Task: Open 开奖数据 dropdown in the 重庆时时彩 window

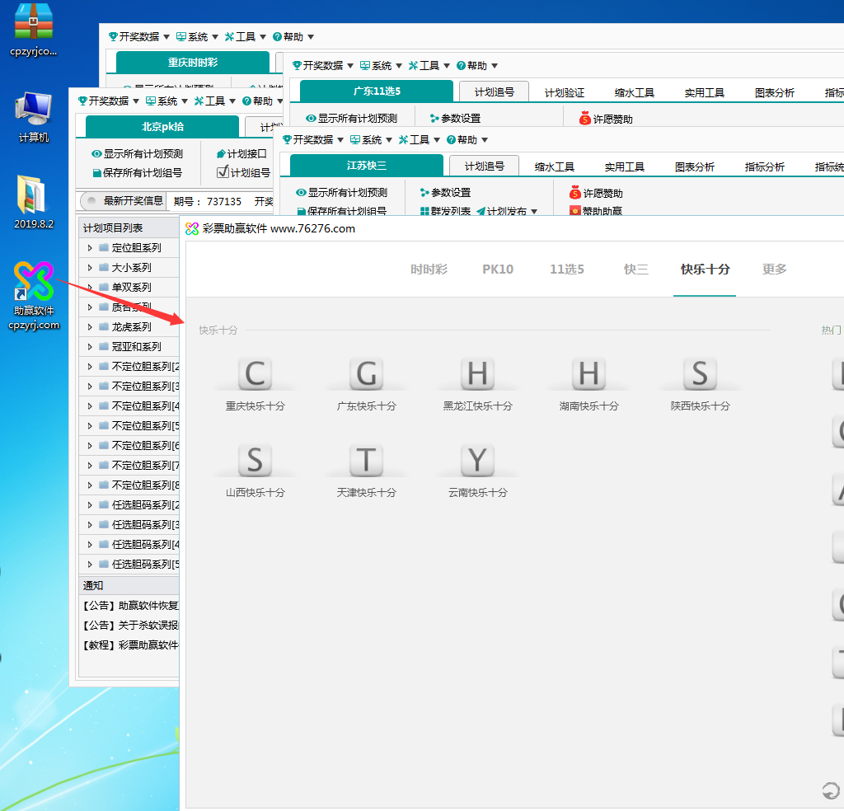Action: coord(138,36)
